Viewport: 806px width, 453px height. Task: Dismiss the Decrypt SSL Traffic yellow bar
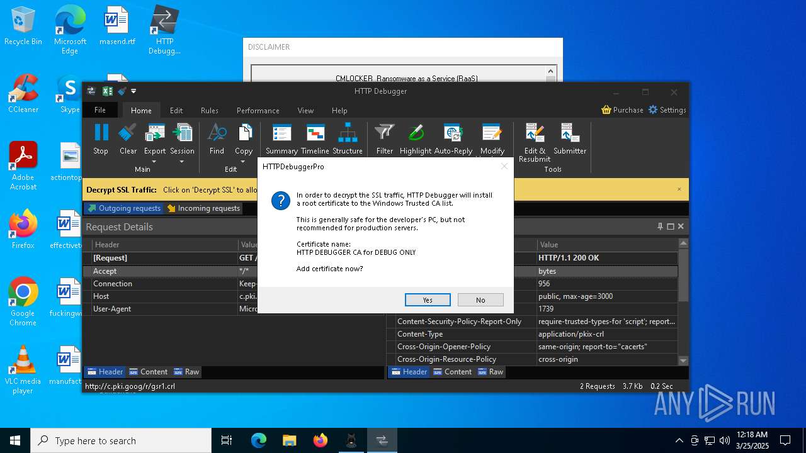[x=679, y=189]
